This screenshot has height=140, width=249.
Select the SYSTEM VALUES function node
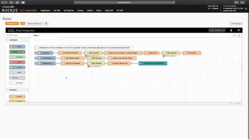click(x=70, y=53)
